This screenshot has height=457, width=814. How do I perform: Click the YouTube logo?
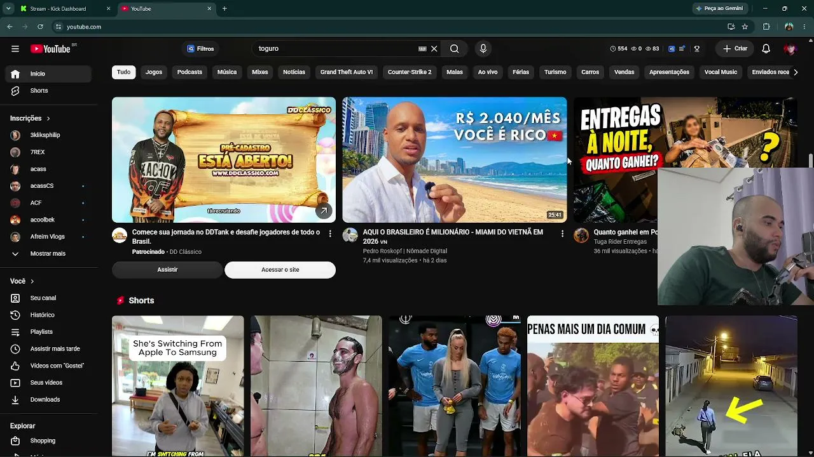[x=50, y=49]
